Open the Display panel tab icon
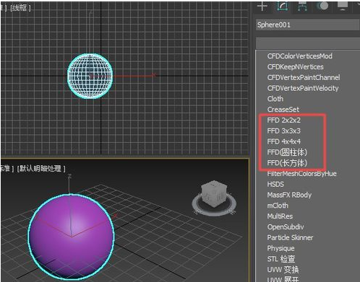 point(343,6)
